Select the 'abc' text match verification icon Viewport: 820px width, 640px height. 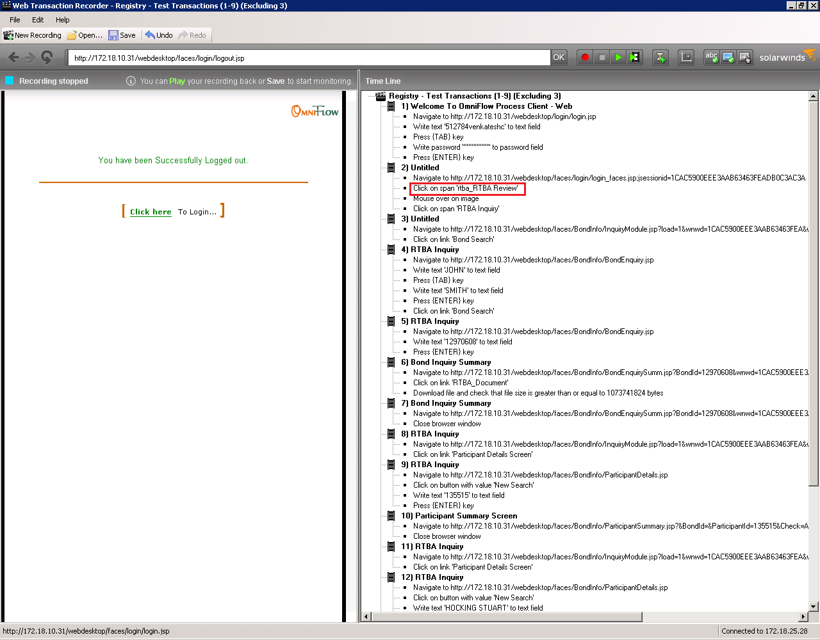(711, 57)
